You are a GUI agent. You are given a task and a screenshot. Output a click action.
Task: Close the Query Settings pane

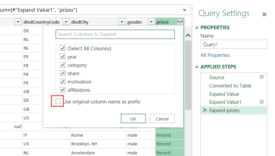coord(264,14)
